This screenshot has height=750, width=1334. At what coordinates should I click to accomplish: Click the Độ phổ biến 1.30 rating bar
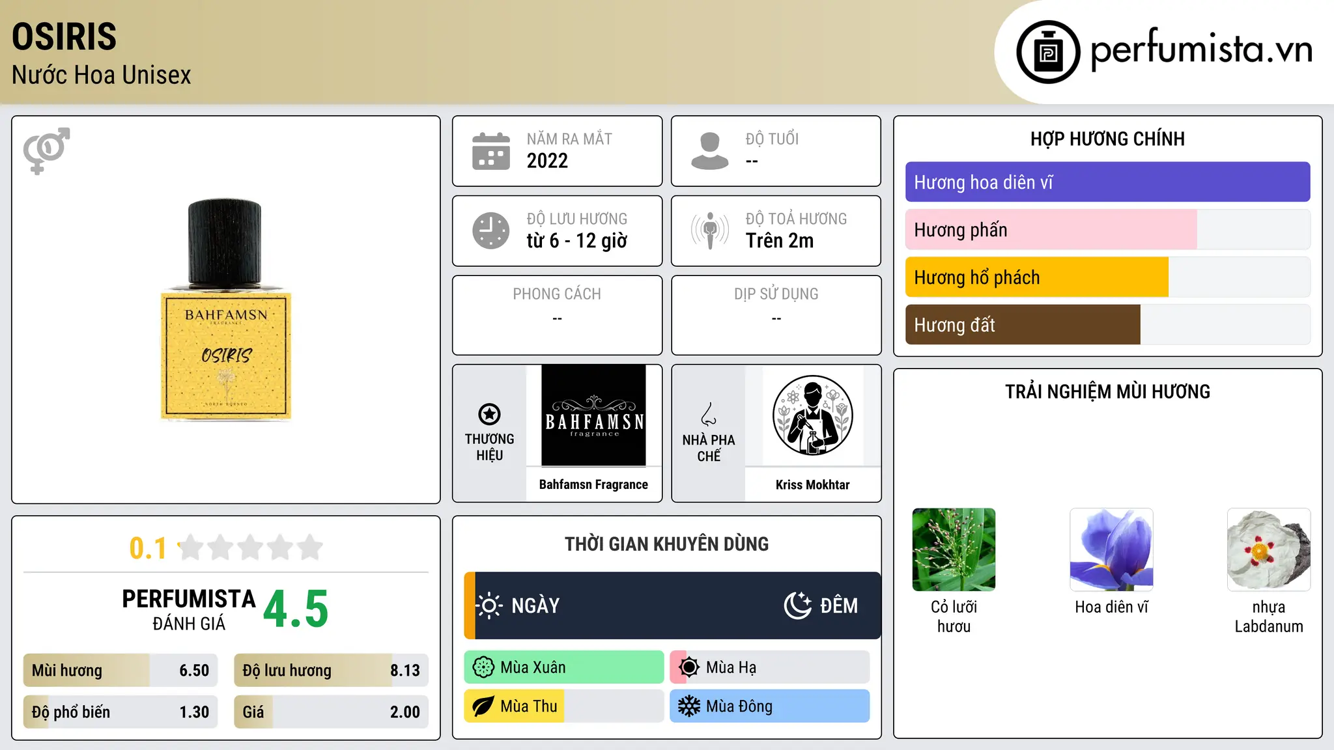(x=121, y=712)
